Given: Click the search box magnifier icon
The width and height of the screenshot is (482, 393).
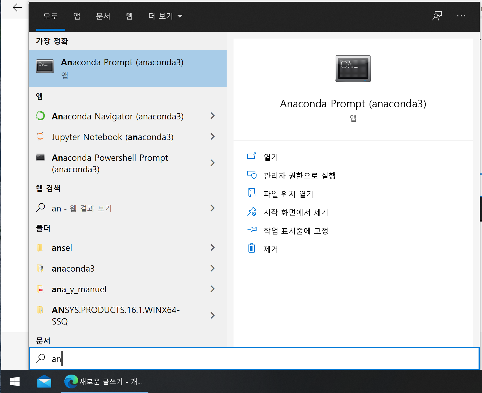Looking at the screenshot, I should click(40, 358).
